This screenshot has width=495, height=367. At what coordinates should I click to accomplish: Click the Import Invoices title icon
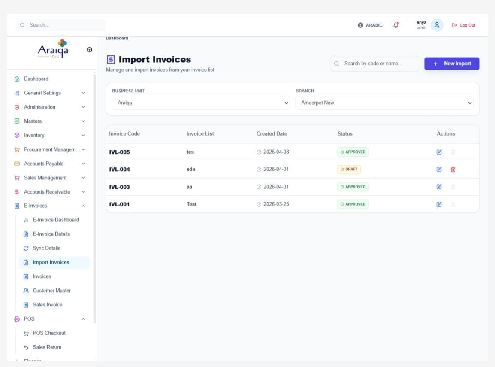click(111, 59)
